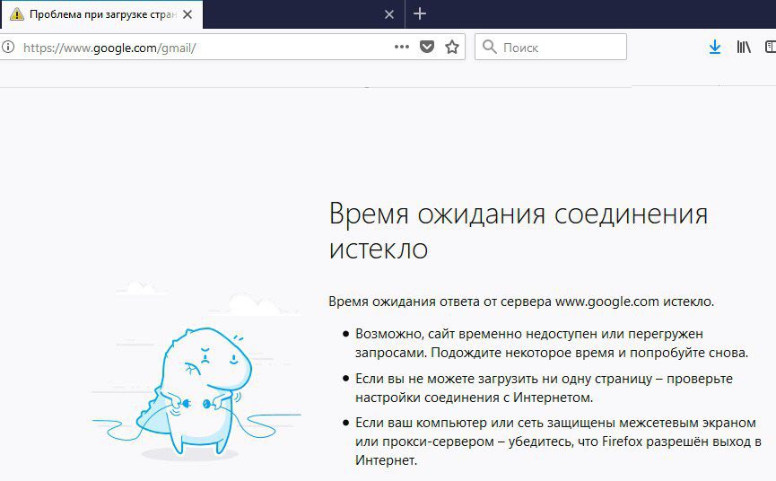Bookmark this page with star icon

[x=452, y=47]
